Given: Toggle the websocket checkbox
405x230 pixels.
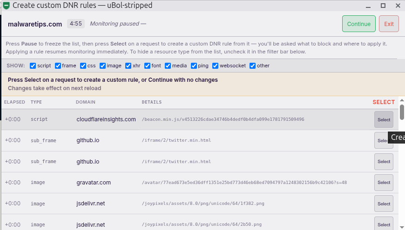Looking at the screenshot, I should tap(215, 66).
